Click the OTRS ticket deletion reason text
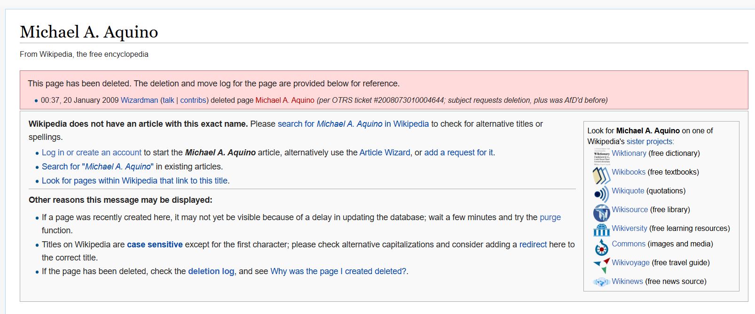755x314 pixels. pos(462,100)
